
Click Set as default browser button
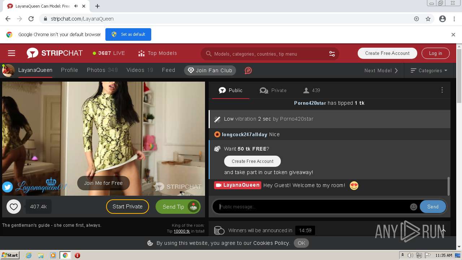click(x=128, y=34)
